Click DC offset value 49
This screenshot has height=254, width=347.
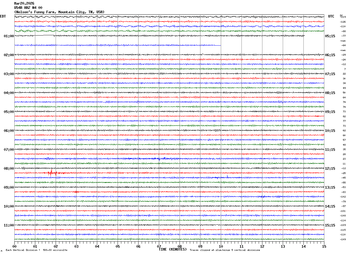(344, 88)
